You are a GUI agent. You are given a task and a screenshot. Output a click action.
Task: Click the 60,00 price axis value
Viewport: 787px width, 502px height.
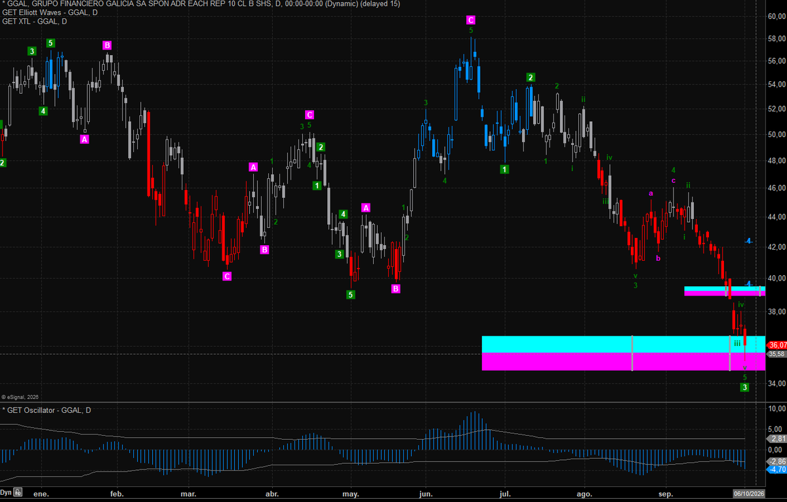(x=777, y=16)
